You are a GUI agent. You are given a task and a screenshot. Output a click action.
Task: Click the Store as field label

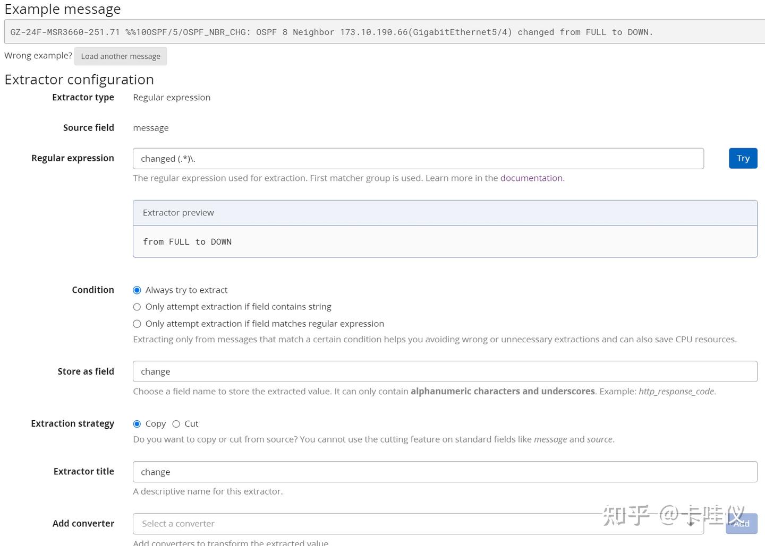pyautogui.click(x=86, y=371)
